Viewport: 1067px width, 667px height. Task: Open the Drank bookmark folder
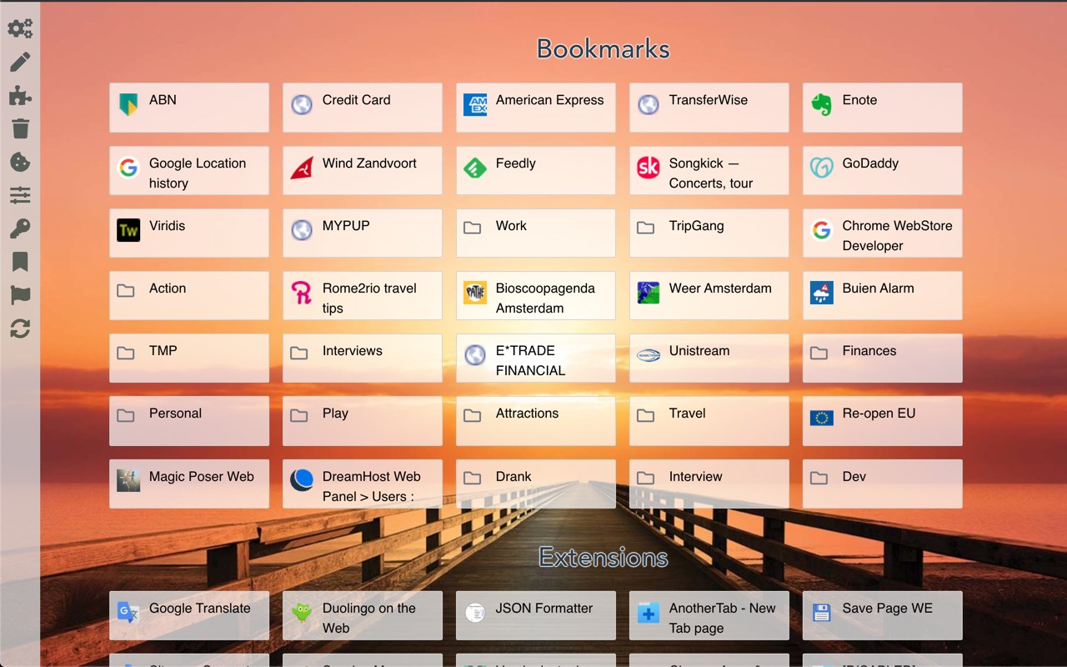(x=536, y=484)
